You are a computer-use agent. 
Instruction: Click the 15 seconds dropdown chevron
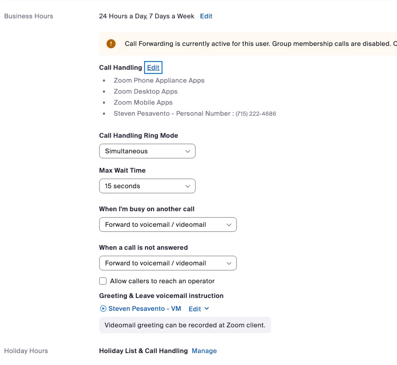187,186
